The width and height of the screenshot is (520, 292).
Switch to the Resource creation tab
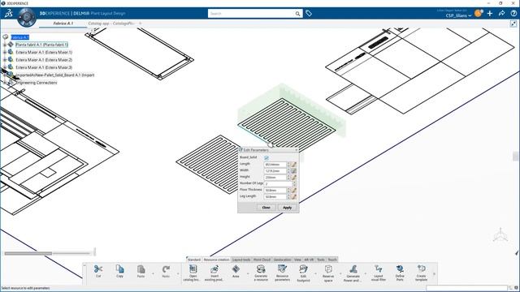[x=217, y=260]
